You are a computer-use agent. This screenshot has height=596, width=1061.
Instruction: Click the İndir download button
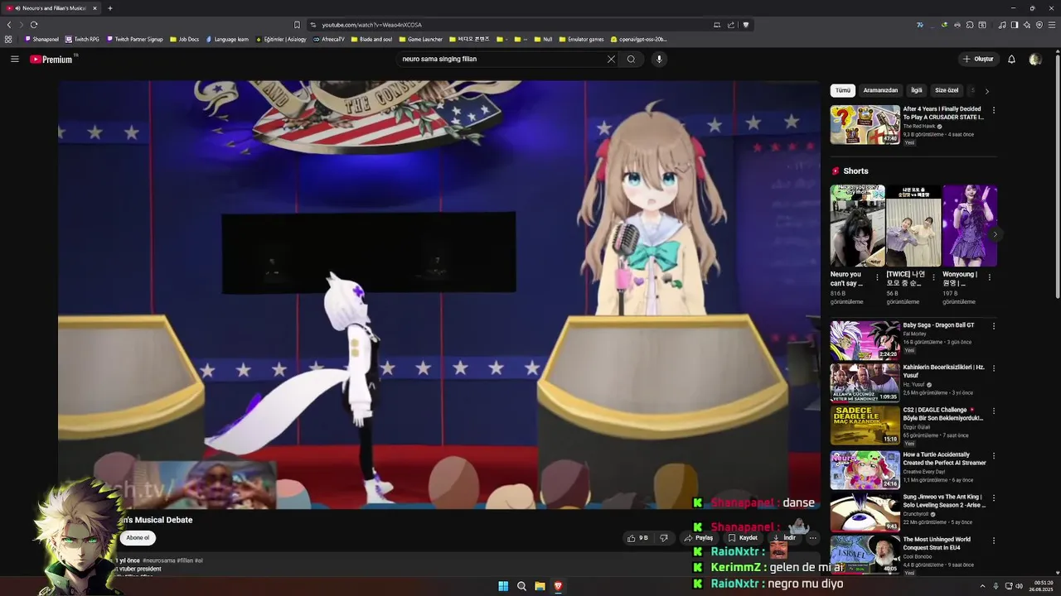point(784,538)
